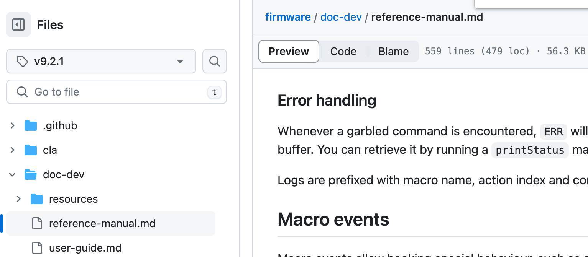
Task: Switch to the Code tab
Action: pos(343,51)
